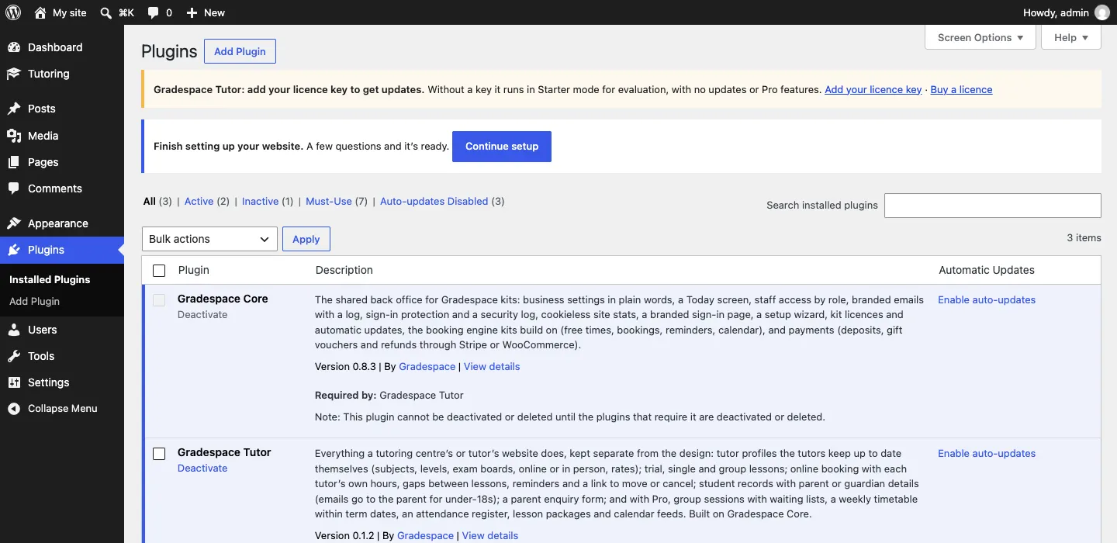Focus the Search installed plugins field

point(992,205)
